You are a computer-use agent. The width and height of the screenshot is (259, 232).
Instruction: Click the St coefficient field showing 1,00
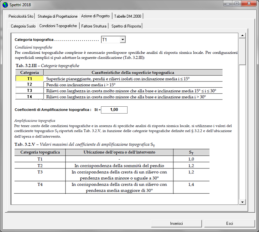click(114, 110)
